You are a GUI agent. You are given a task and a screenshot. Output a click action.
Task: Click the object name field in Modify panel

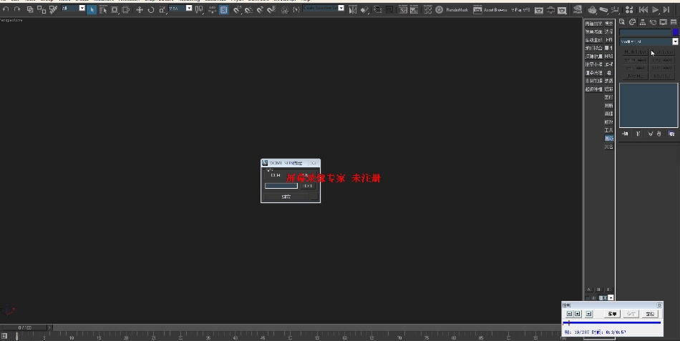(x=646, y=32)
